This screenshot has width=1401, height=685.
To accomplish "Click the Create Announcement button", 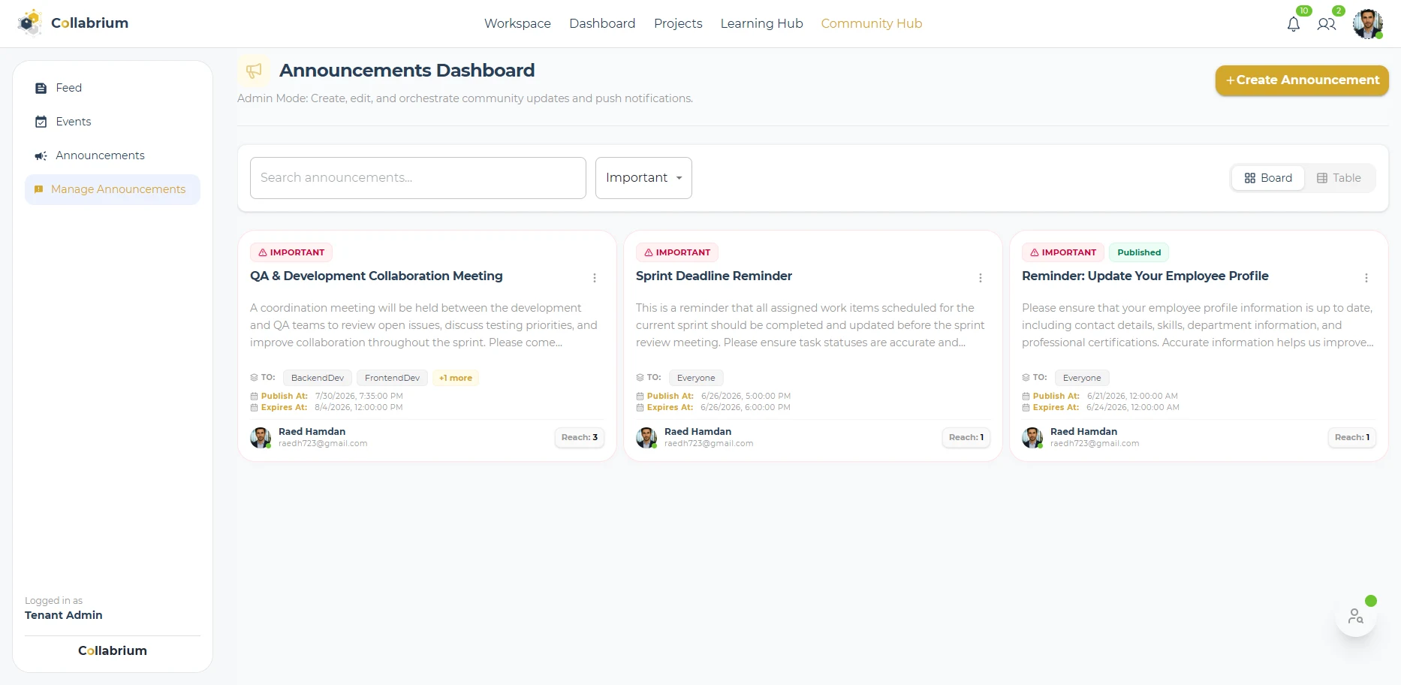I will (x=1302, y=80).
